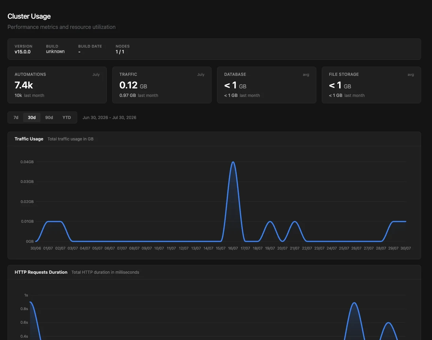Click the date range Jun 30 - Jul 30 text
Viewport: 432px width, 340px height.
pyautogui.click(x=109, y=118)
